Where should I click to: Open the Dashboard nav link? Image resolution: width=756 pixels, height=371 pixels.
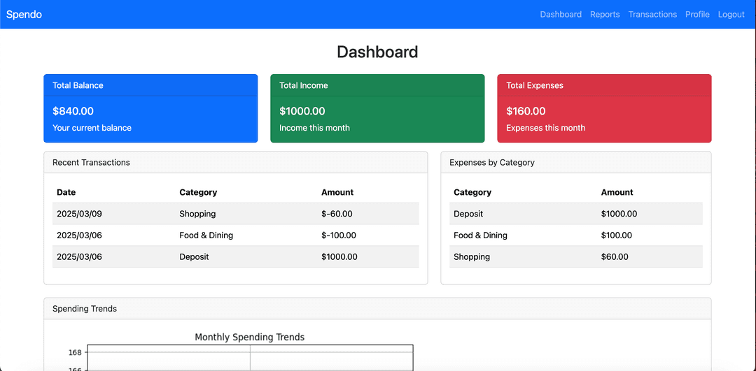[x=561, y=15]
